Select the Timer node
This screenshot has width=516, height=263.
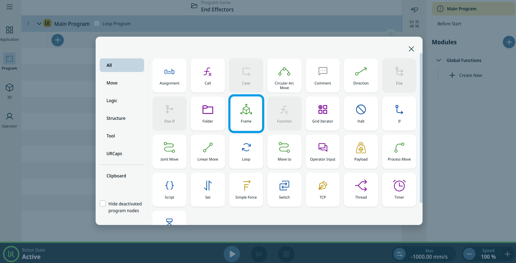399,189
